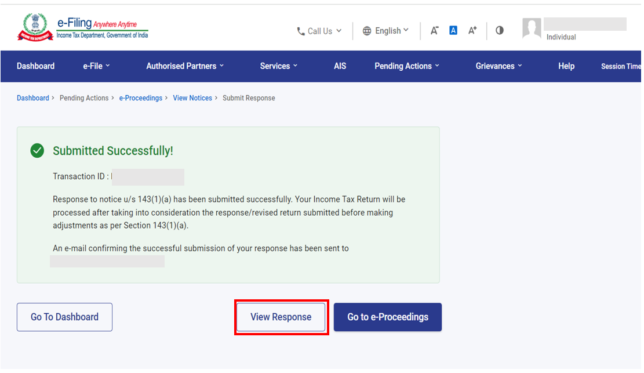The height and width of the screenshot is (373, 644).
Task: Follow the View Notices breadcrumb link
Action: point(192,98)
